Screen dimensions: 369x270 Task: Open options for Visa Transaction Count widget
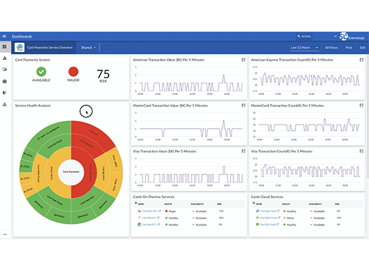pos(362,151)
